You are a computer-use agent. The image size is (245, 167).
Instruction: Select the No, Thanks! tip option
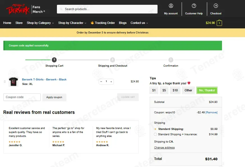(207, 90)
